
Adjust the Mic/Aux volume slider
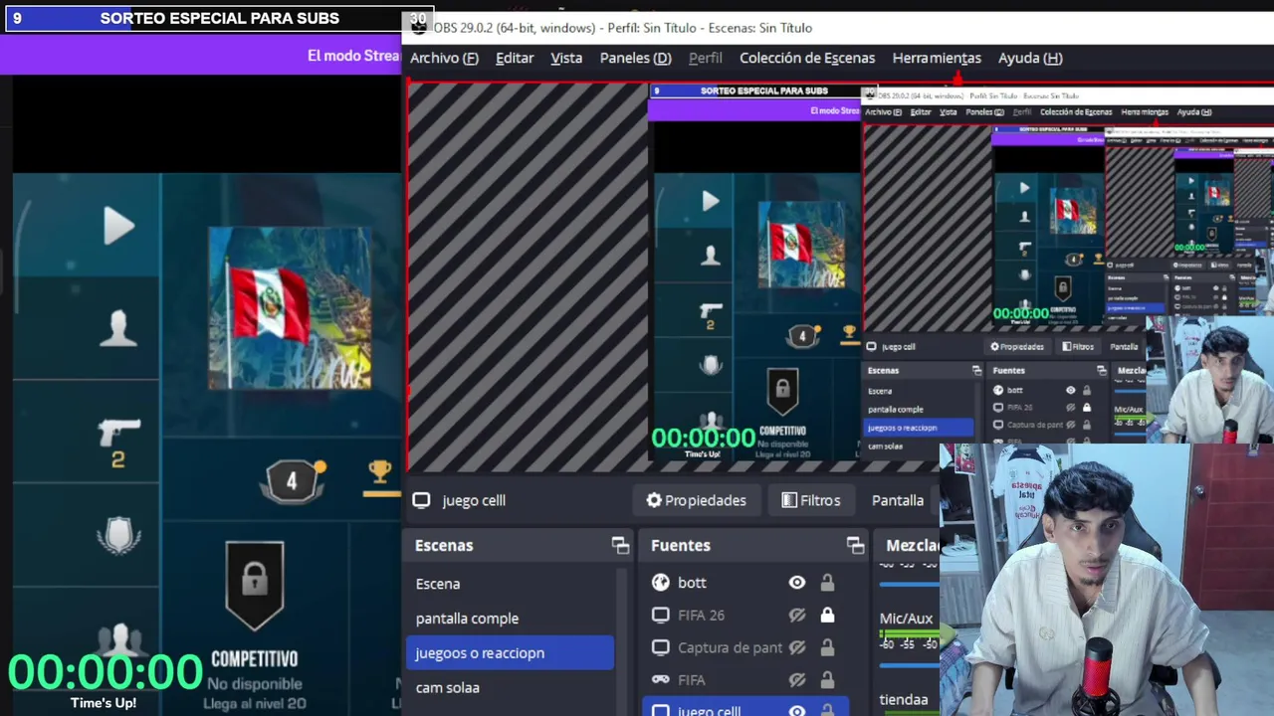[909, 666]
